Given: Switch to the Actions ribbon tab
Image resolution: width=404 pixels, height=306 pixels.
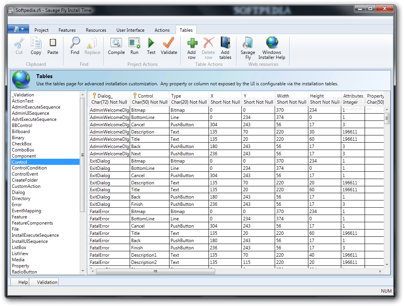Looking at the screenshot, I should point(162,30).
